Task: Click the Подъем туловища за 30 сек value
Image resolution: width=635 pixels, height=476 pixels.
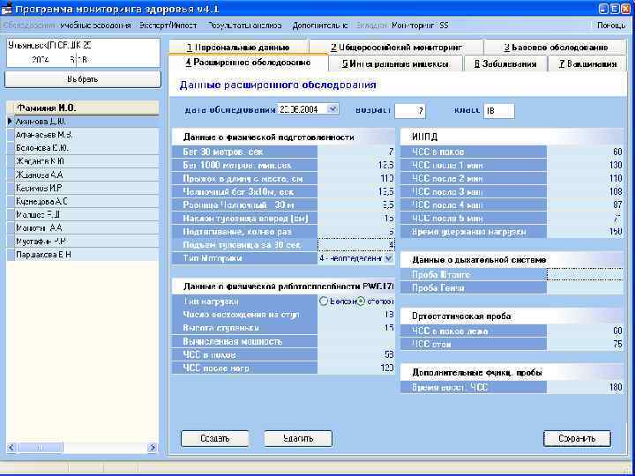Action: 356,245
